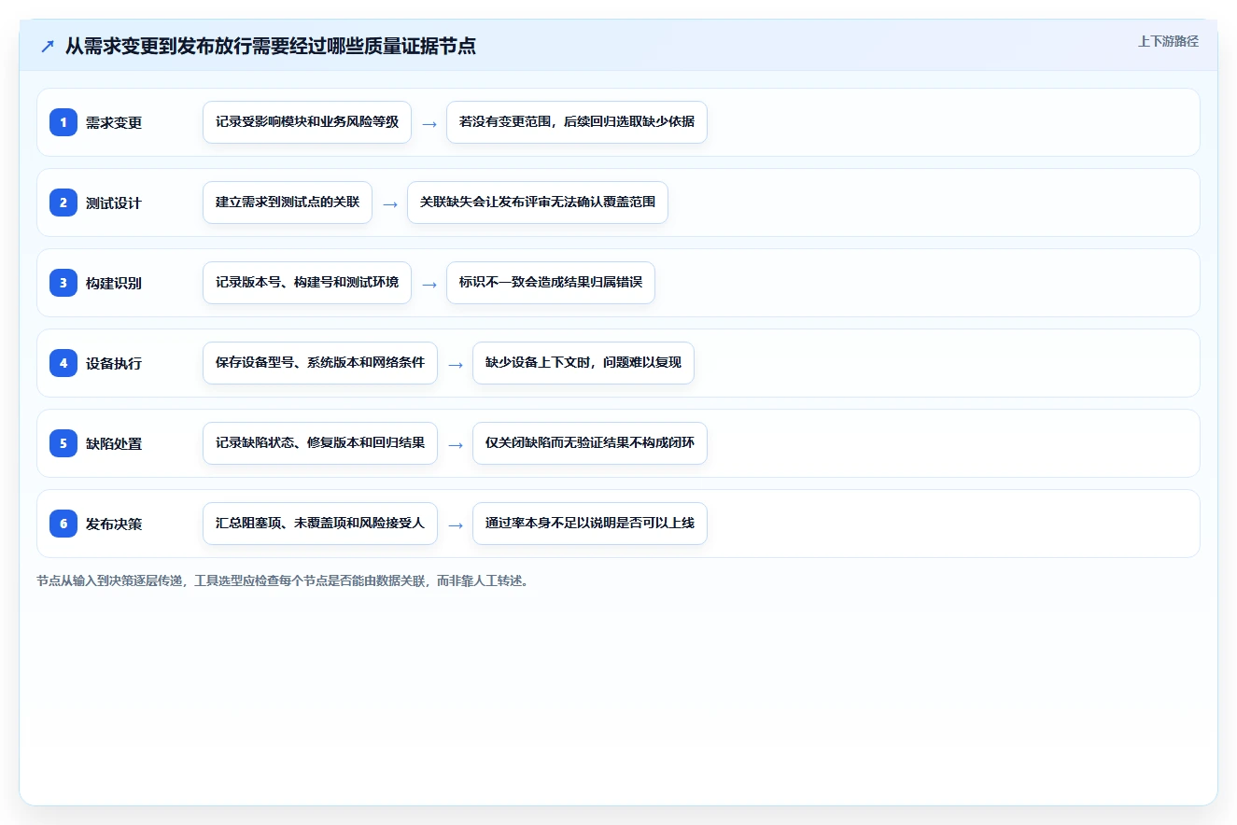
Task: Select step number 1 badge
Action: coord(63,122)
